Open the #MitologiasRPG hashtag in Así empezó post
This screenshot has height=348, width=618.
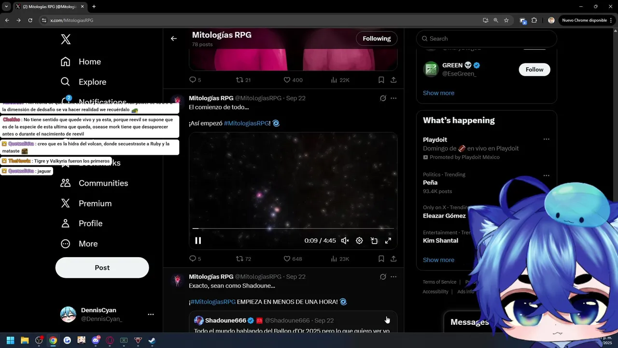(x=246, y=123)
